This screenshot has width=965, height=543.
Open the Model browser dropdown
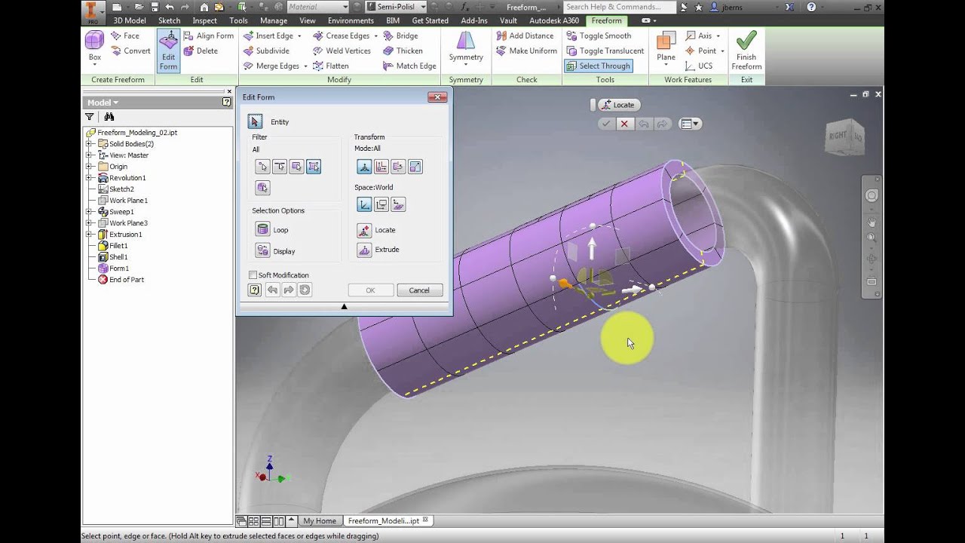pyautogui.click(x=103, y=103)
